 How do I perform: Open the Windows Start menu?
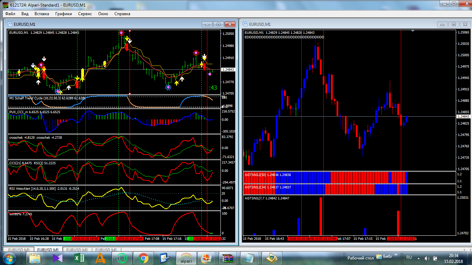(x=9, y=258)
